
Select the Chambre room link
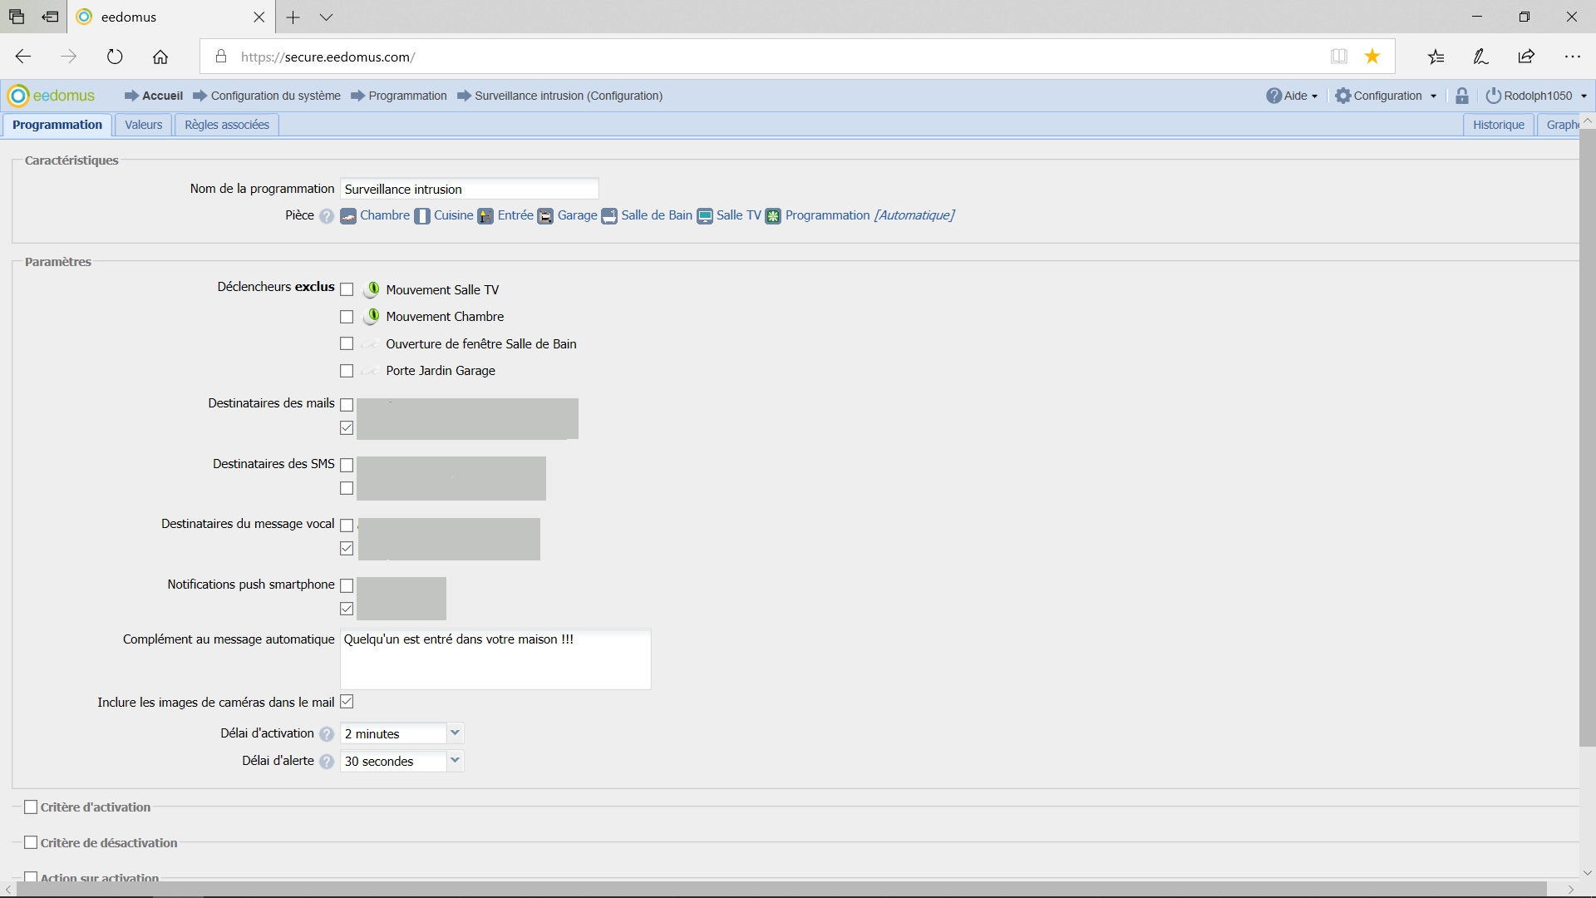point(385,215)
